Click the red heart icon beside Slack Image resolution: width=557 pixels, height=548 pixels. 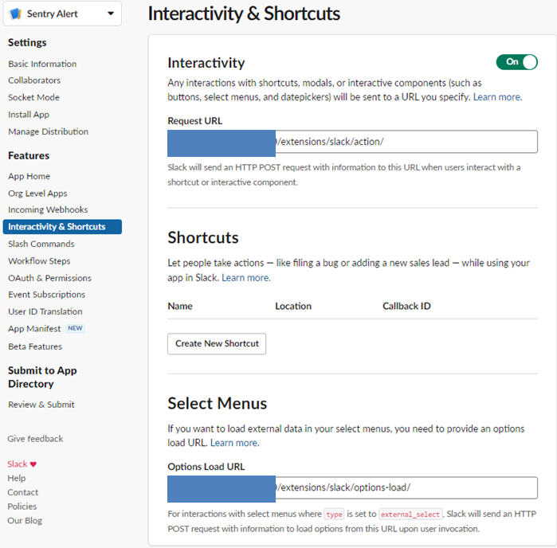click(33, 464)
